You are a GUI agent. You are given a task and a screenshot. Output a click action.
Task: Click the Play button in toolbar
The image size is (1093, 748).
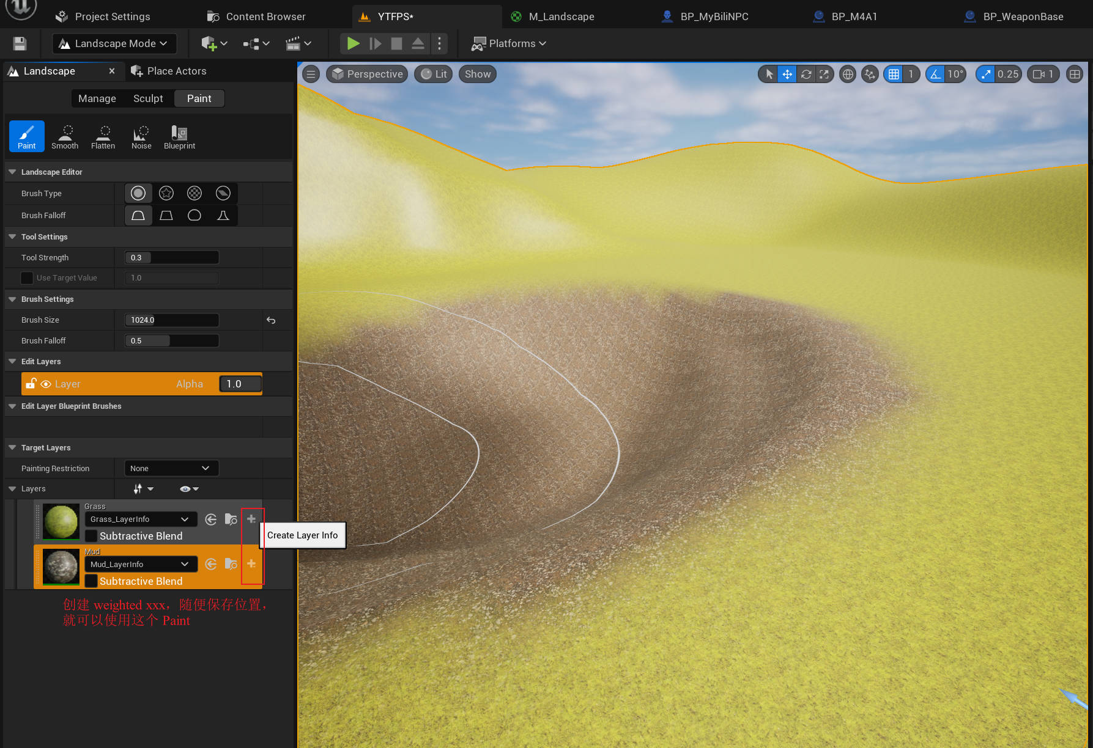353,43
